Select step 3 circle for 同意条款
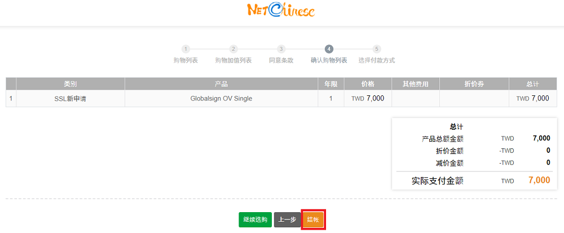Image resolution: width=564 pixels, height=233 pixels. [281, 49]
